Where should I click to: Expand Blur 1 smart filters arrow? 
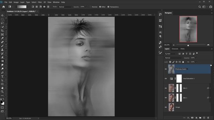click(x=210, y=98)
